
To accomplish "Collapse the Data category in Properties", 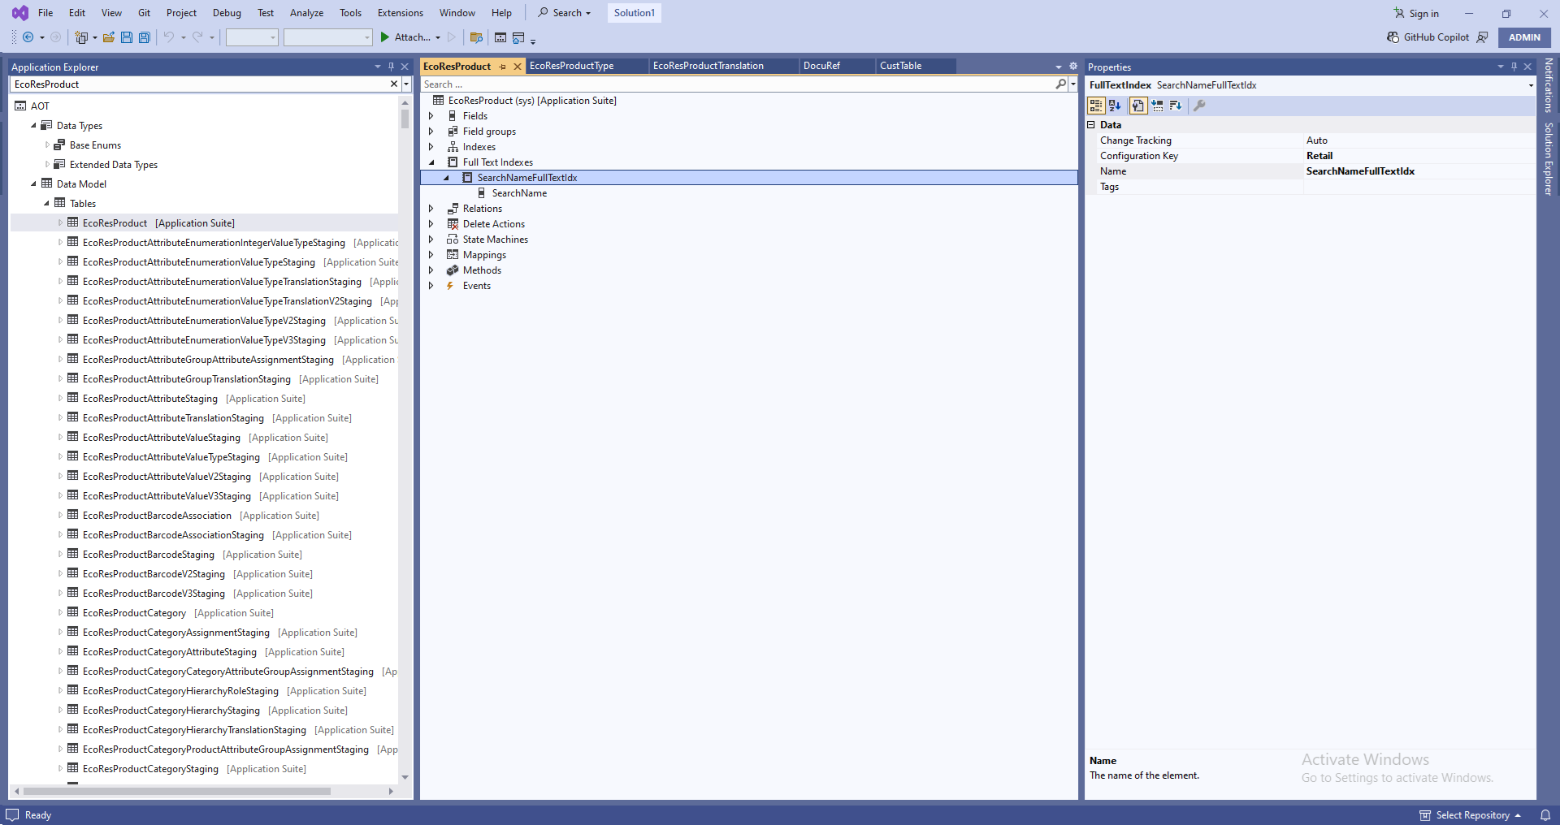I will [1091, 125].
